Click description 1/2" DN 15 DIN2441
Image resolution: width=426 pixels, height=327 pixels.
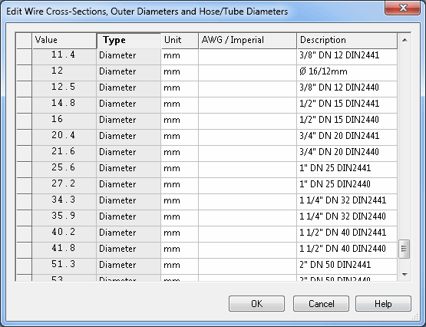(347, 105)
